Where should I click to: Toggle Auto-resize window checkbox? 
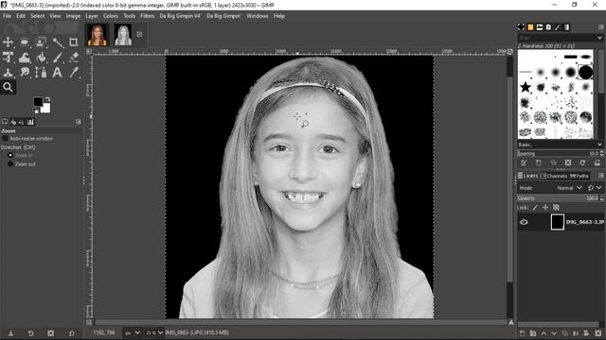[5, 139]
